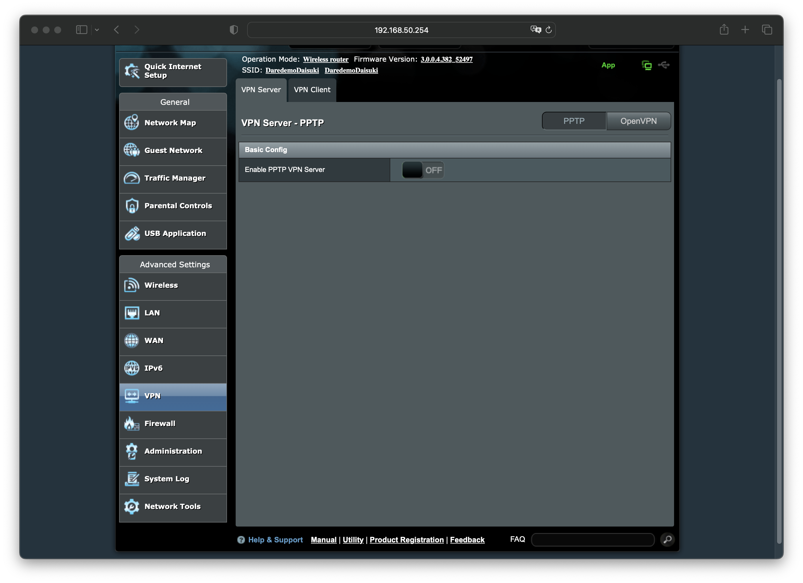Enable the PPTP VPN Server switch
This screenshot has height=583, width=803.
(x=423, y=170)
